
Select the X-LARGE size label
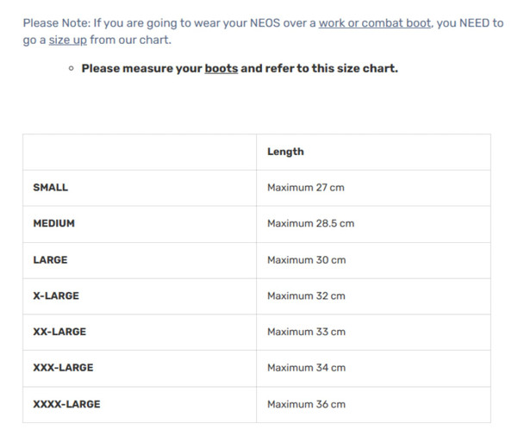tap(56, 296)
